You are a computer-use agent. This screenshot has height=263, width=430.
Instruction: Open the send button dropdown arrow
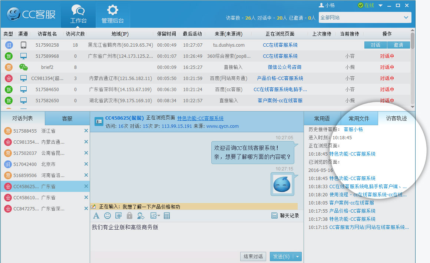(x=297, y=256)
